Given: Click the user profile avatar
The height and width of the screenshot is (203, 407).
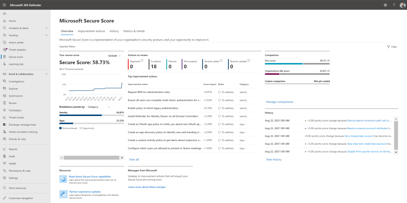Looking at the screenshot, I should (x=402, y=5).
